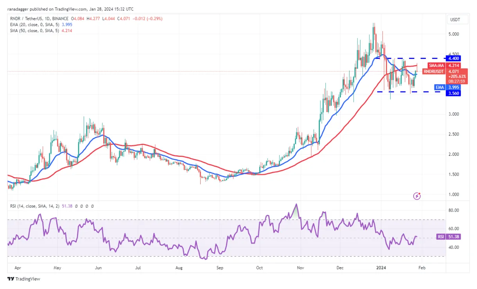The height and width of the screenshot is (289, 477).
Task: Click the blue 3.560 support price marker
Action: pos(454,93)
